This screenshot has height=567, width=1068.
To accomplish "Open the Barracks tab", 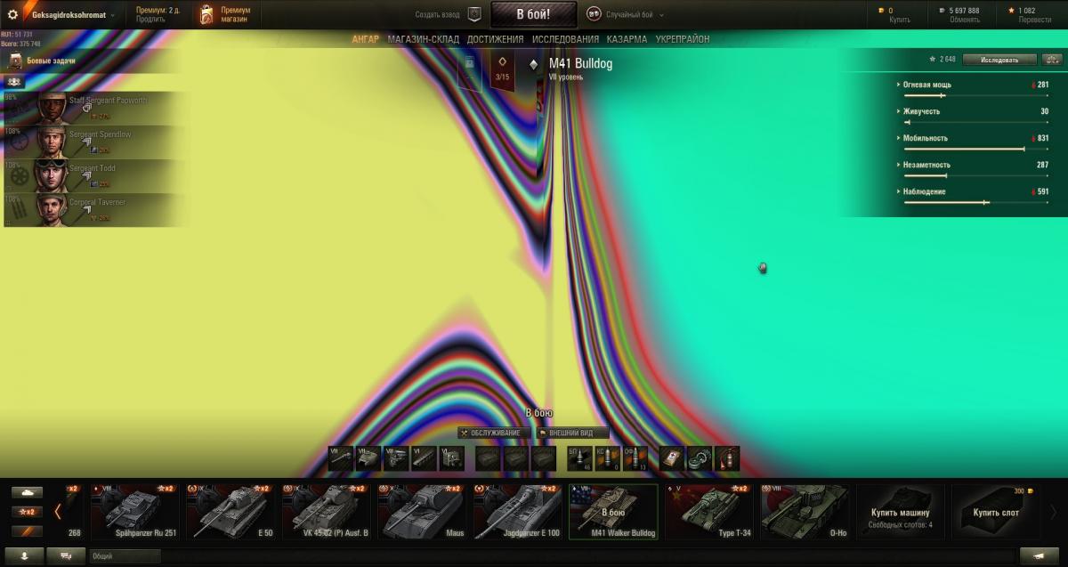I will pos(627,39).
